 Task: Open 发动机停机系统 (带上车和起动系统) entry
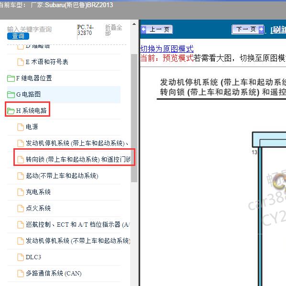tap(77, 143)
